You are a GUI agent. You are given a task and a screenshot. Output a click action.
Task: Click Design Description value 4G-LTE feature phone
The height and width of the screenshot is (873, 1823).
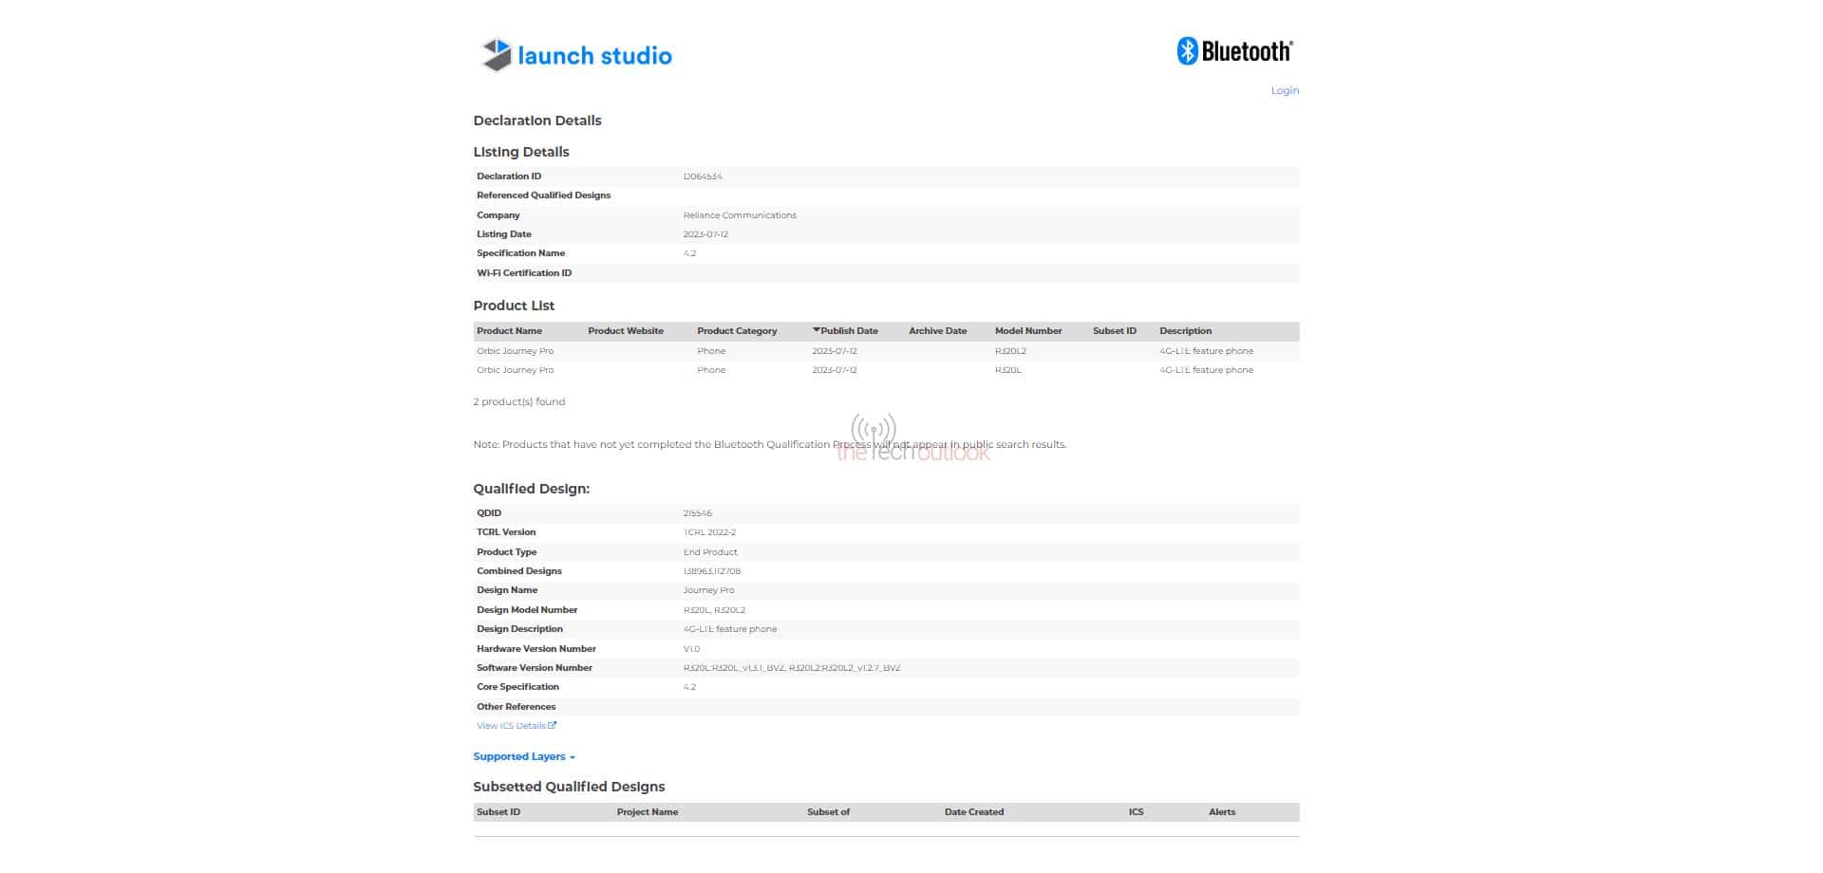730,629
